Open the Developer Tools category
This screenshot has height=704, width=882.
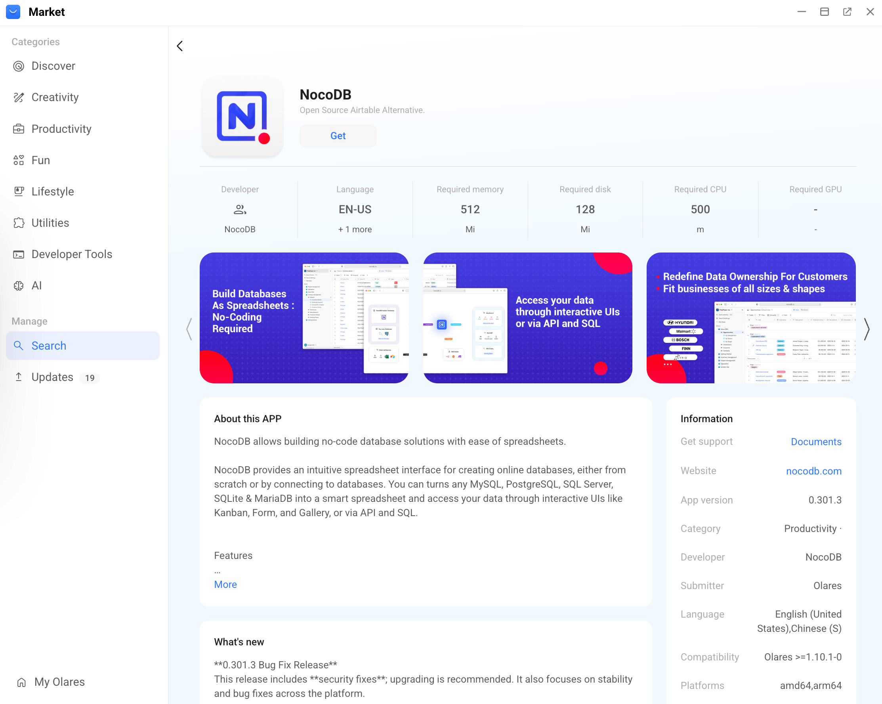(83, 254)
